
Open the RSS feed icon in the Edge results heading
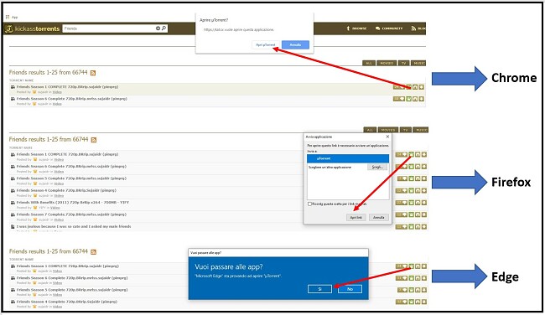coord(93,252)
